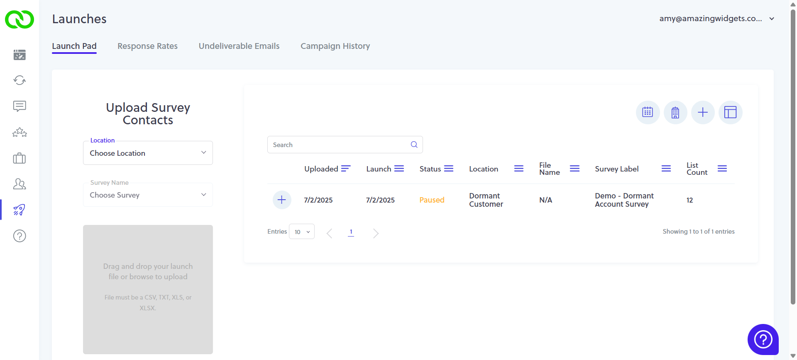Sort by the Uploaded column icon

click(x=346, y=169)
